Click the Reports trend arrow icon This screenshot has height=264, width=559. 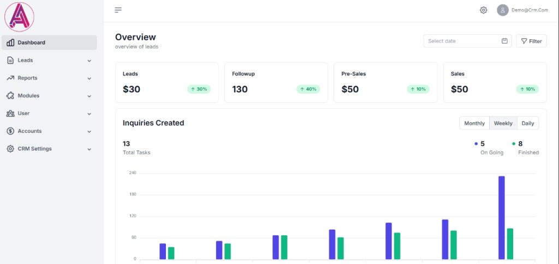pos(10,78)
